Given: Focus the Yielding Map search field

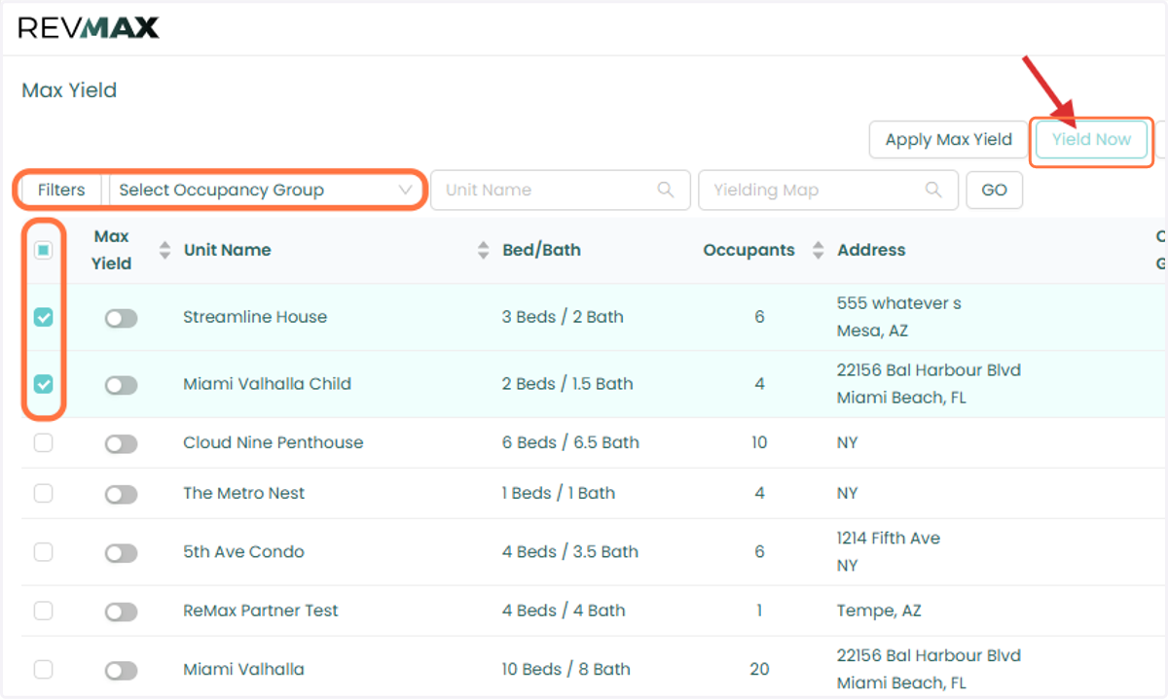Looking at the screenshot, I should tap(827, 190).
